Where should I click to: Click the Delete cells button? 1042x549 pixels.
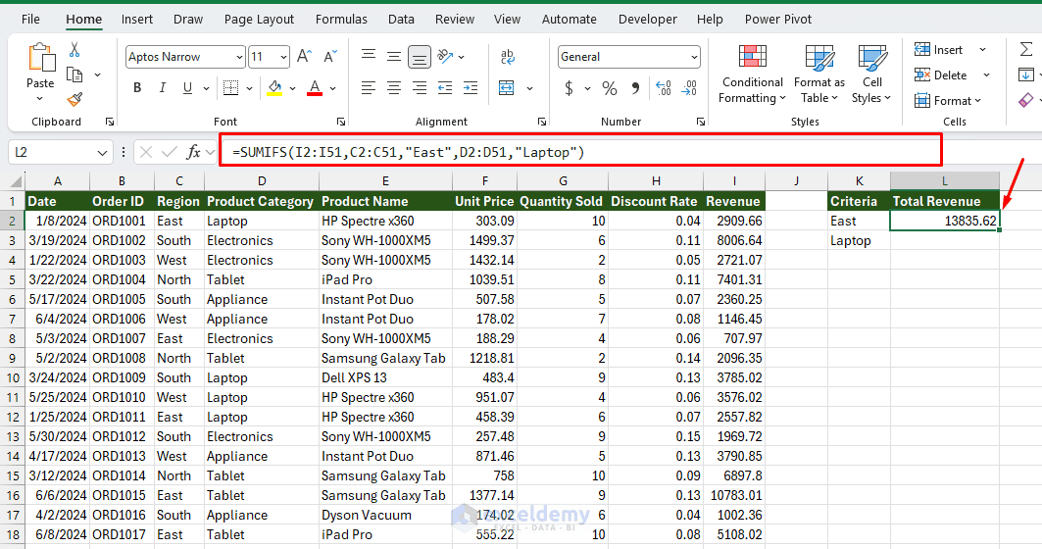point(941,75)
